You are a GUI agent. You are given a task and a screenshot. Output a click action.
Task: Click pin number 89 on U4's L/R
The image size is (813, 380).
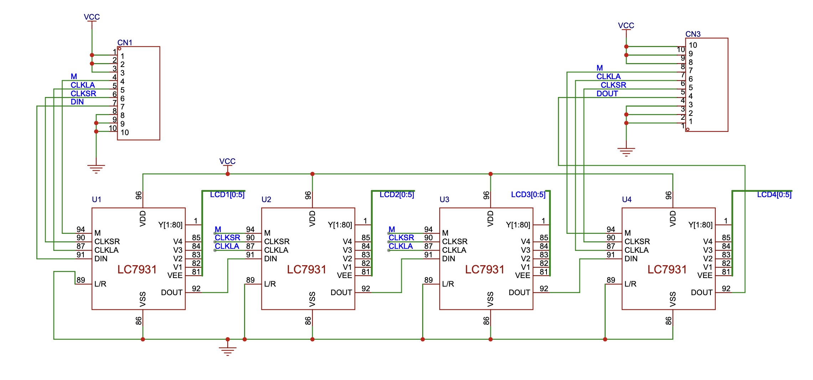point(611,280)
